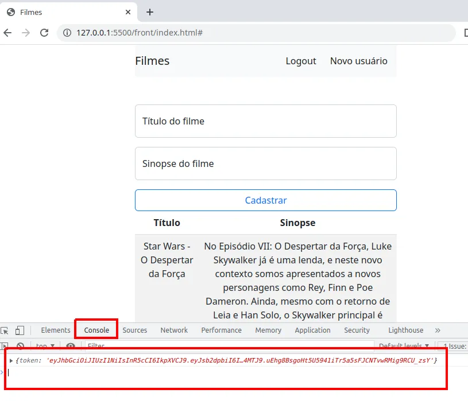Open the Lighthouse tab
This screenshot has width=468, height=401.
tap(405, 330)
